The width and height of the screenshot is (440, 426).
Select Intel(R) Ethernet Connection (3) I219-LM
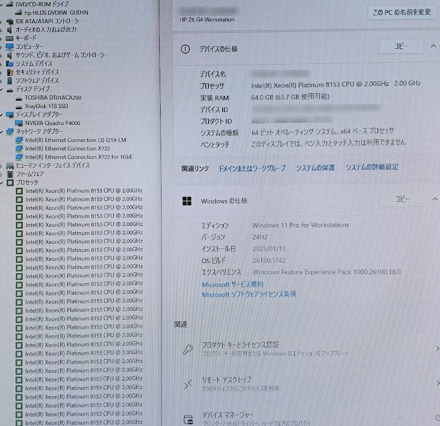point(75,140)
